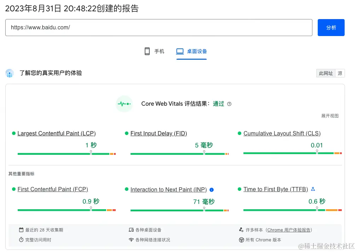Open First Contentful Paint (FCP) link
357x252 pixels.
53,189
